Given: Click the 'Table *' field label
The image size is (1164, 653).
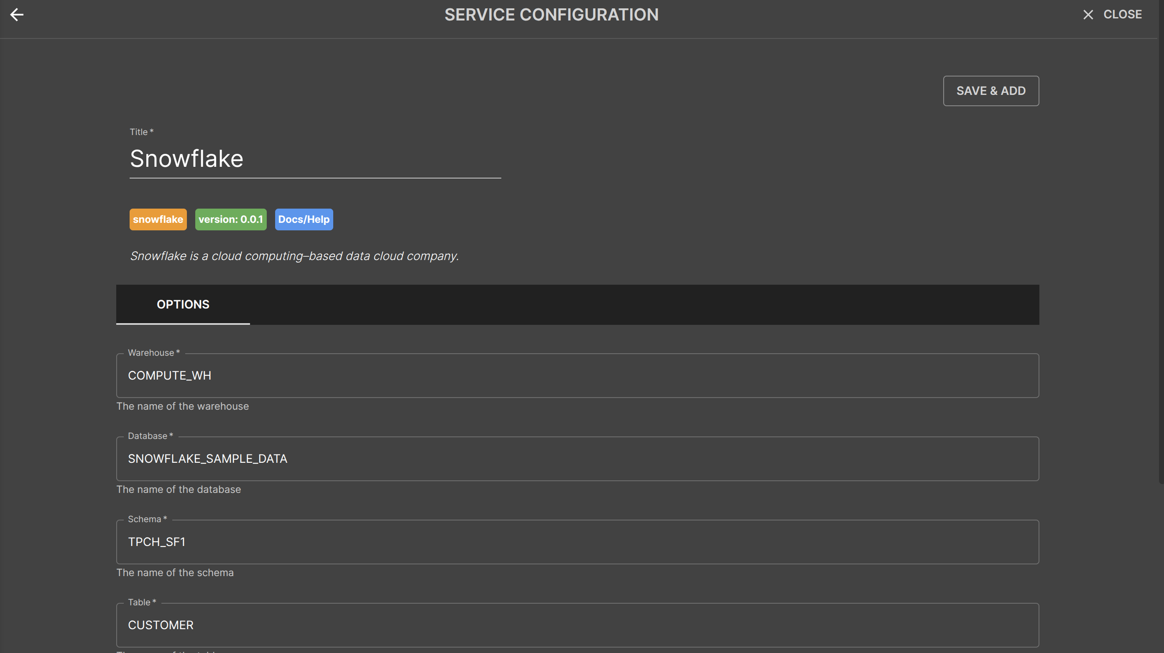Looking at the screenshot, I should click(x=142, y=602).
